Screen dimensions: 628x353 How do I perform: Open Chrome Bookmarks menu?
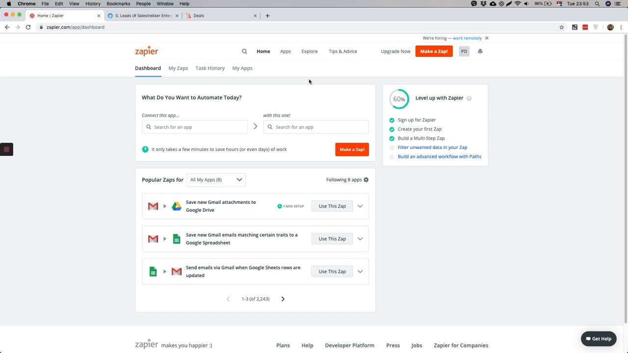click(x=118, y=3)
